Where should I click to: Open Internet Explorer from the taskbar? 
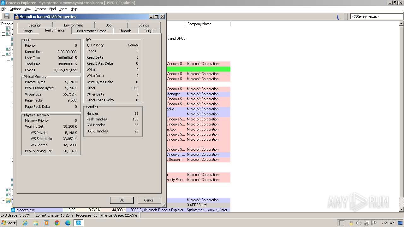point(25,223)
